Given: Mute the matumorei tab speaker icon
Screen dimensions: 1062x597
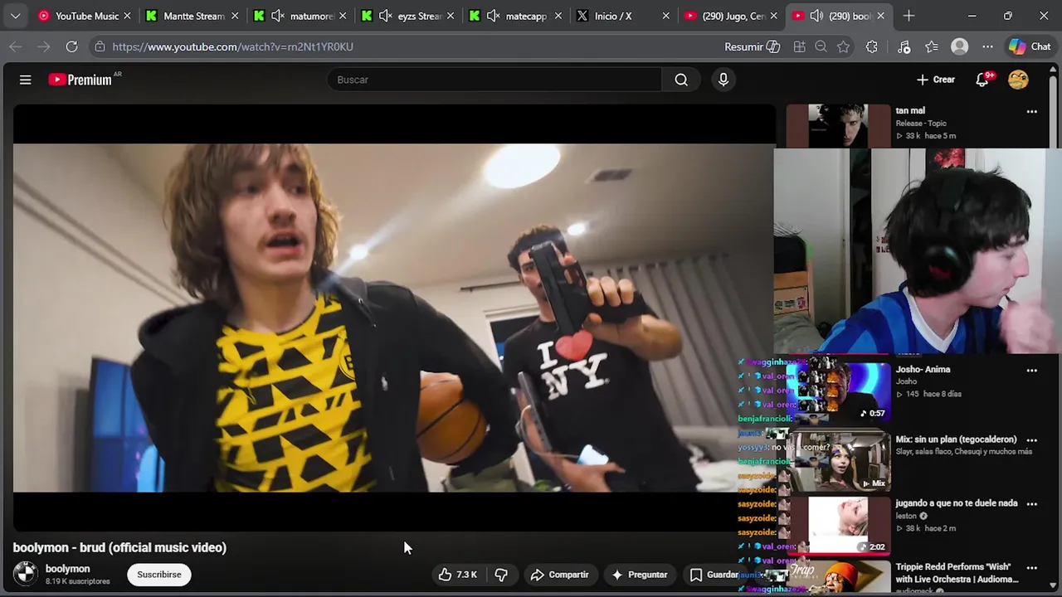Looking at the screenshot, I should pos(278,16).
